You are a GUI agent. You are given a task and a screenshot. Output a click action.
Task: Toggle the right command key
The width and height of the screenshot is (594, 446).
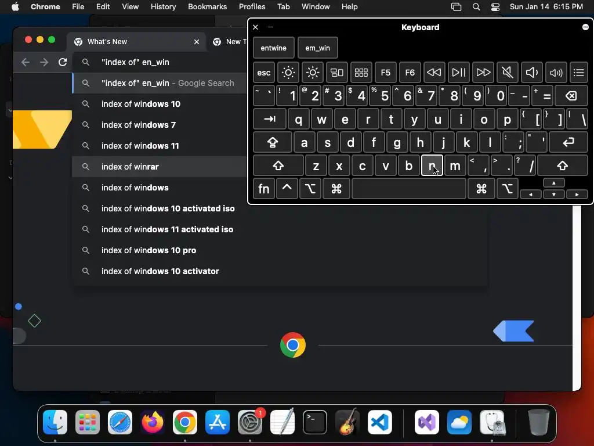click(481, 189)
